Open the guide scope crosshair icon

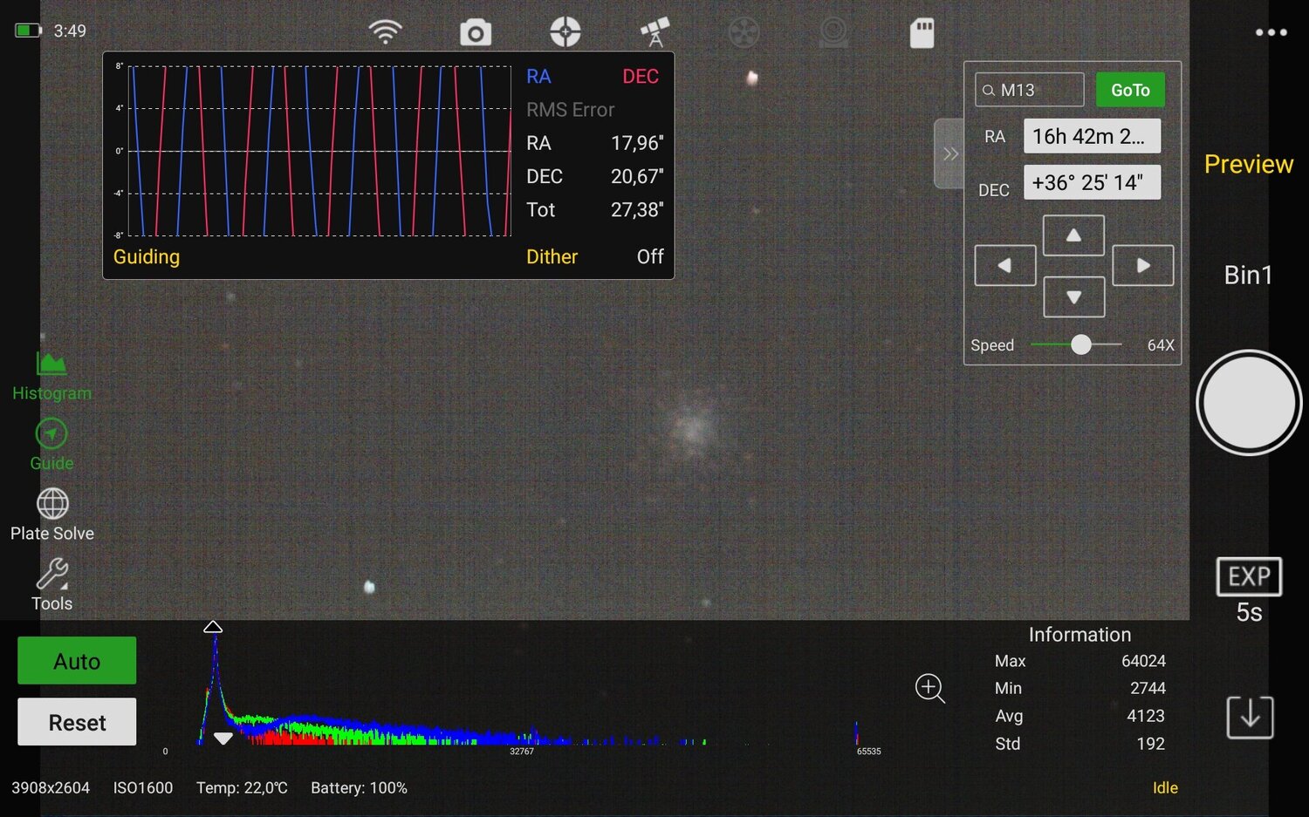(x=565, y=31)
